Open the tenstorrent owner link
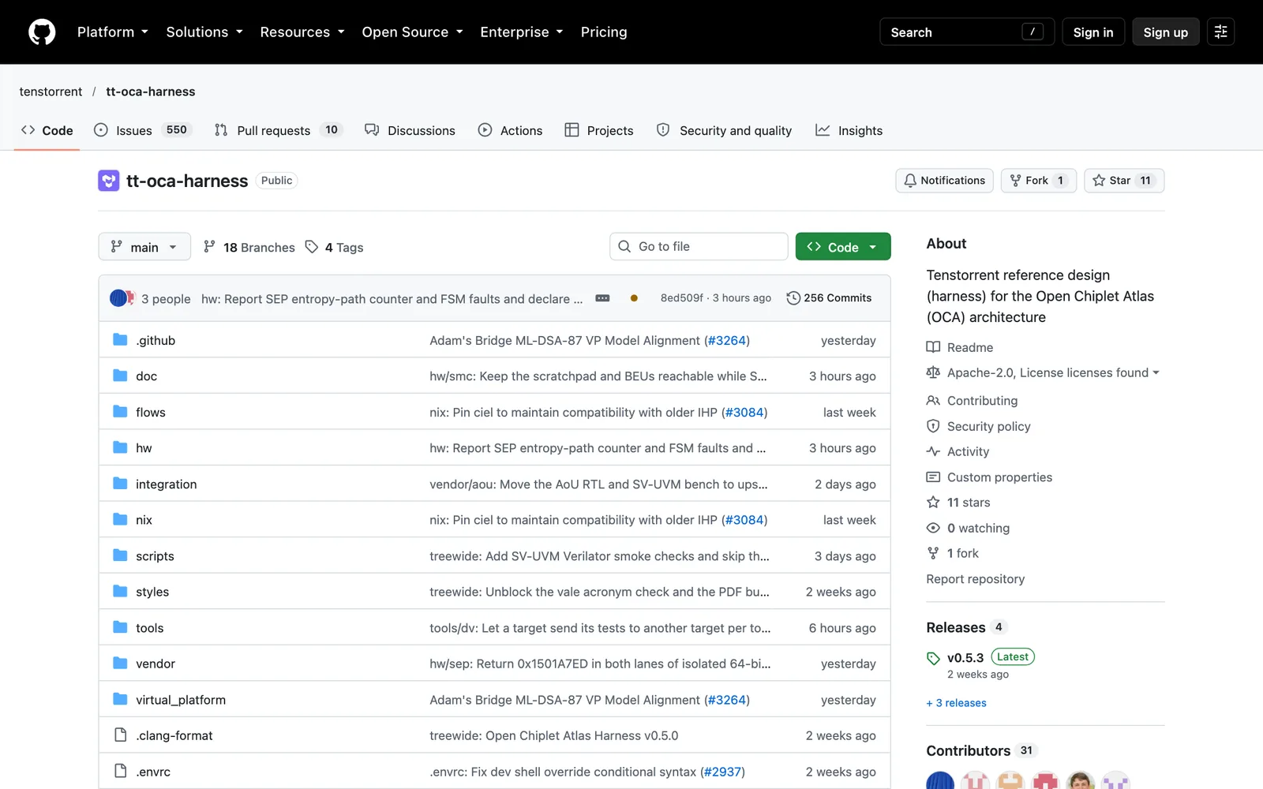1263x789 pixels. pos(51,92)
